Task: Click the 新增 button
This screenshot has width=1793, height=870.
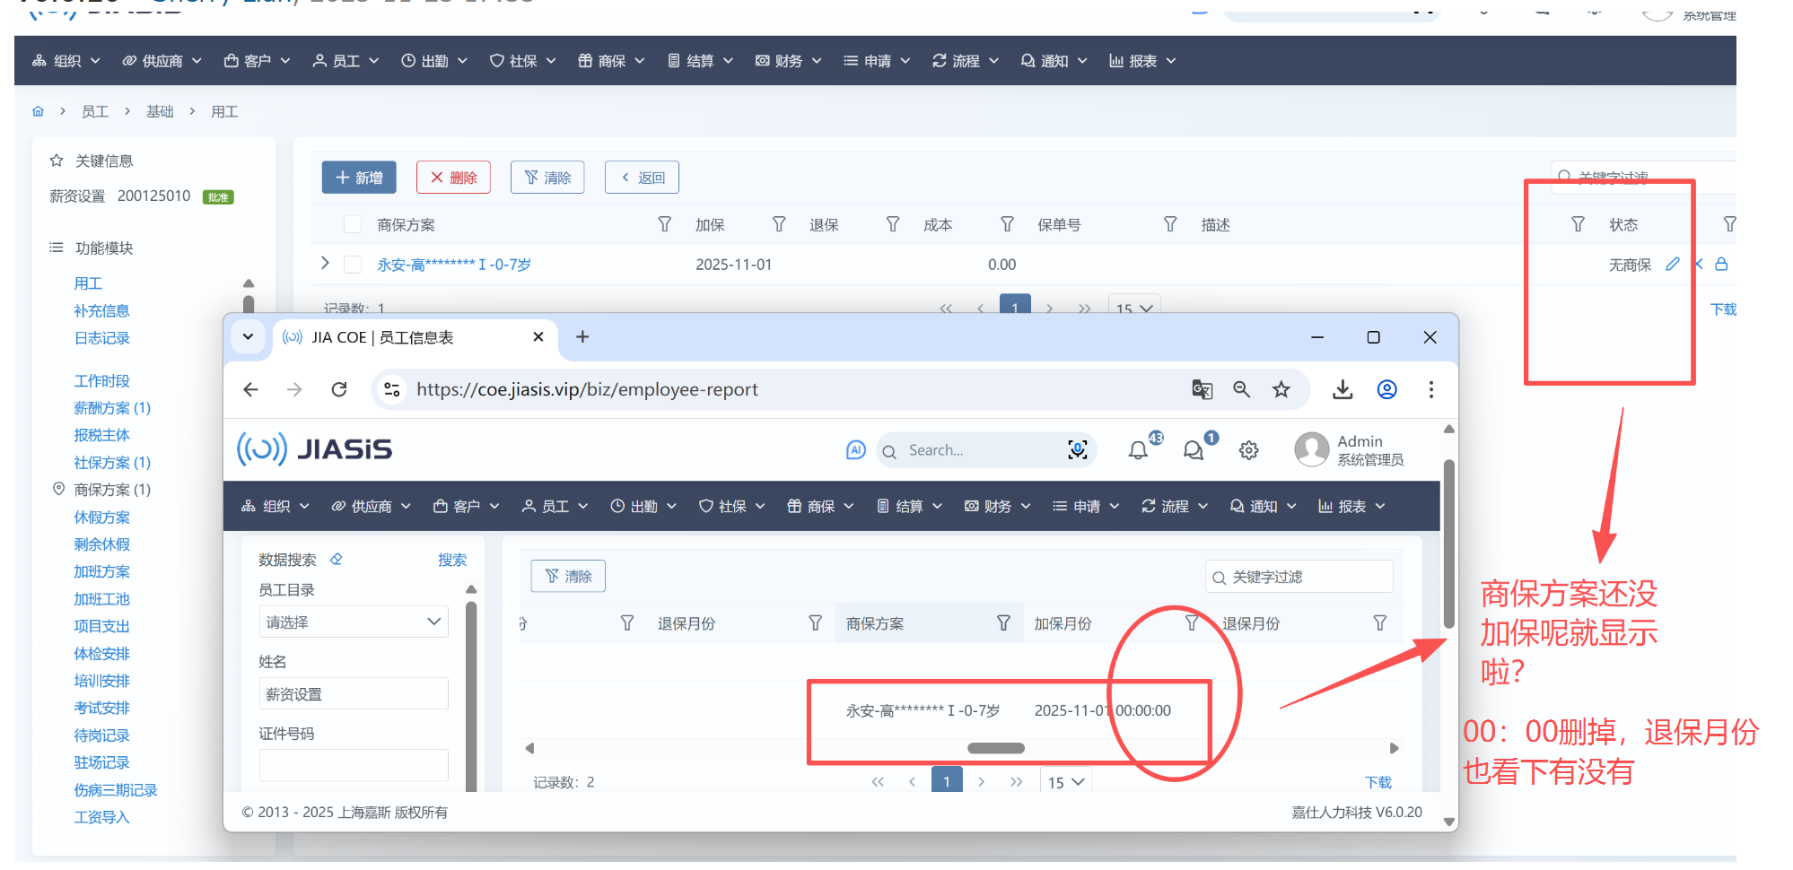Action: (359, 178)
